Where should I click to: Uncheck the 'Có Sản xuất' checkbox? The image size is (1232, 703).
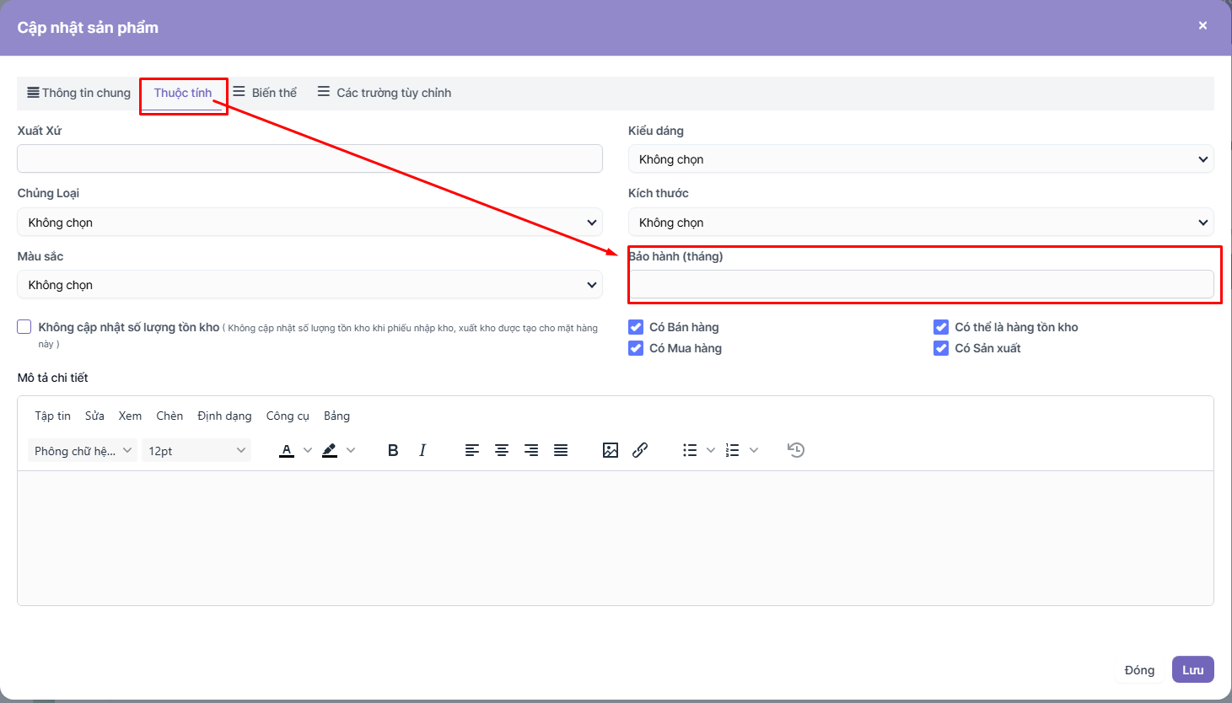pos(941,348)
